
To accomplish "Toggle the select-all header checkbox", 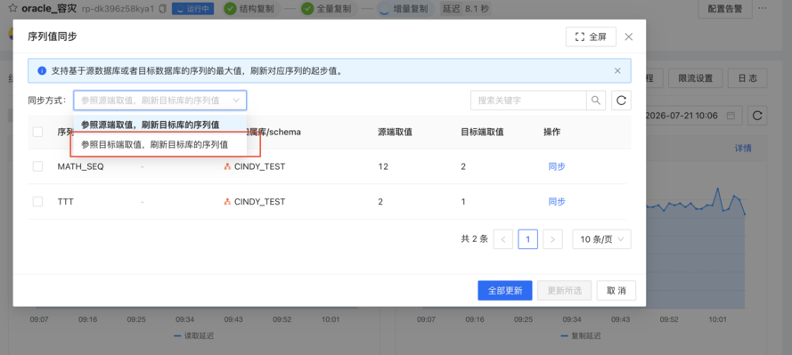I will (x=38, y=132).
